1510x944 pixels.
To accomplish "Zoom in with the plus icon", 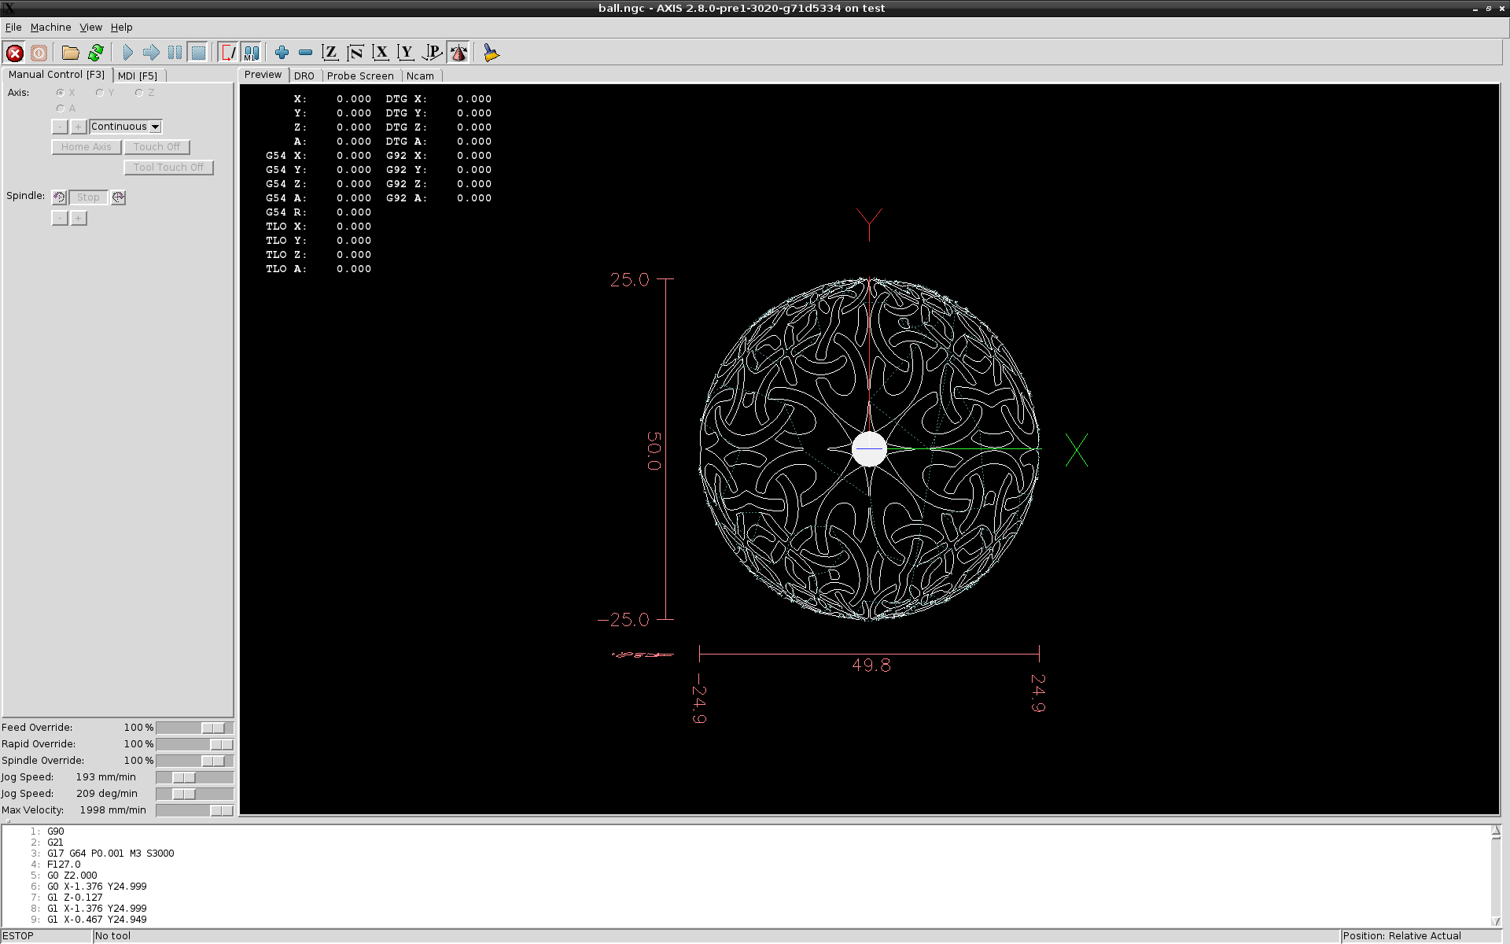I will (282, 53).
